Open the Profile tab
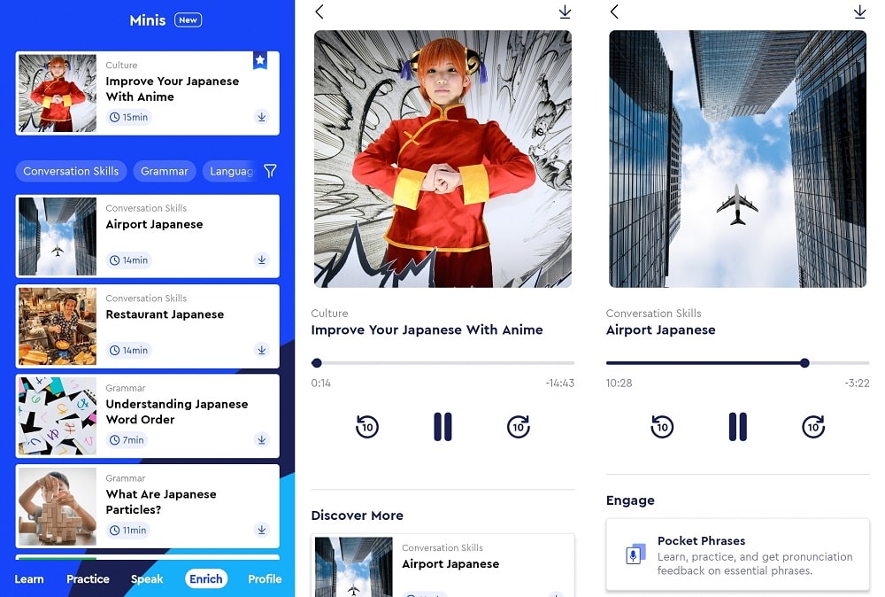 pos(265,579)
